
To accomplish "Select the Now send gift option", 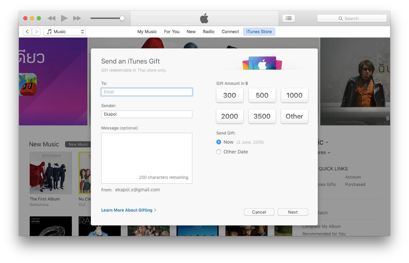I will tap(219, 142).
